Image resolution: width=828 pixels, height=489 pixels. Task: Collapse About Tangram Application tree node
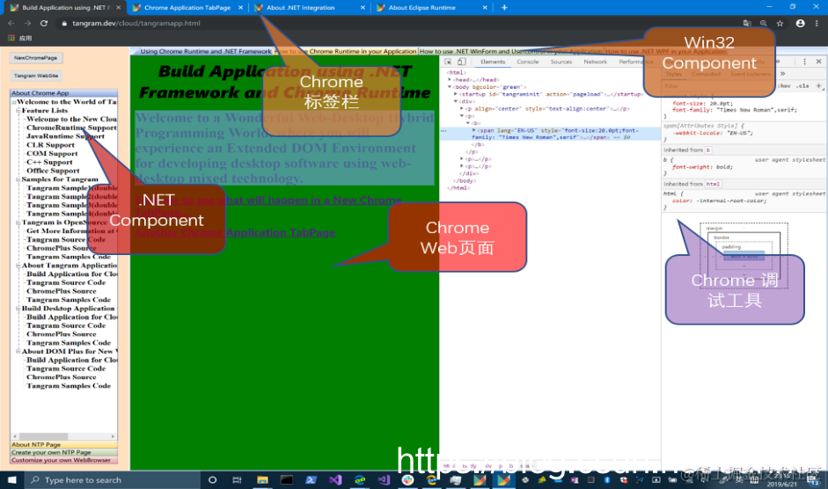[x=18, y=265]
